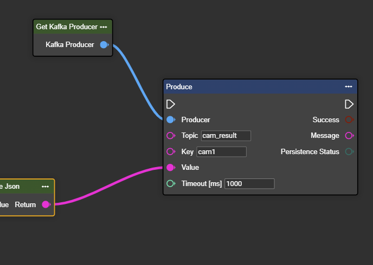Screen dimensions: 373x265
Task: Click the filled magenta Value input pin
Action: (170, 168)
